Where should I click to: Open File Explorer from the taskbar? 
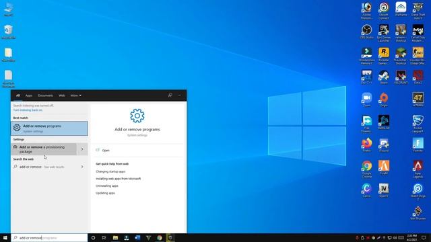[115, 237]
